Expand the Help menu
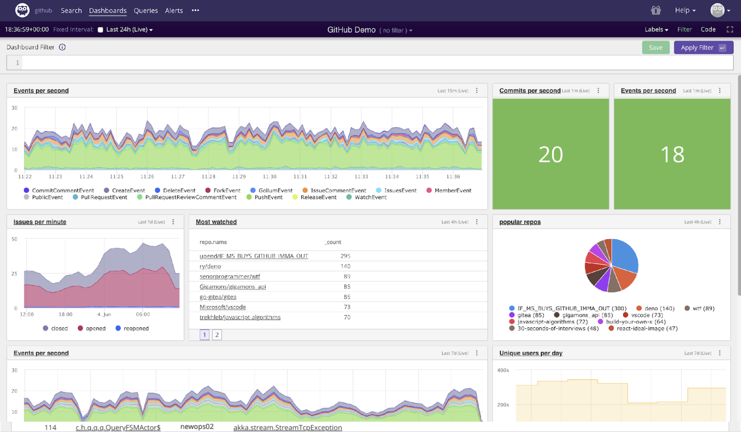 click(685, 10)
